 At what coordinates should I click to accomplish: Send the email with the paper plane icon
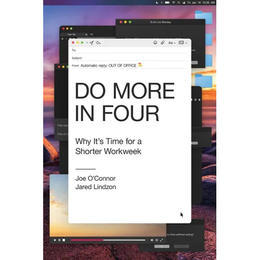click(x=92, y=43)
